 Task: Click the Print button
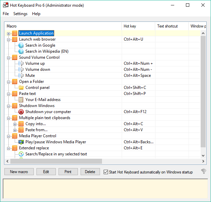68,172
